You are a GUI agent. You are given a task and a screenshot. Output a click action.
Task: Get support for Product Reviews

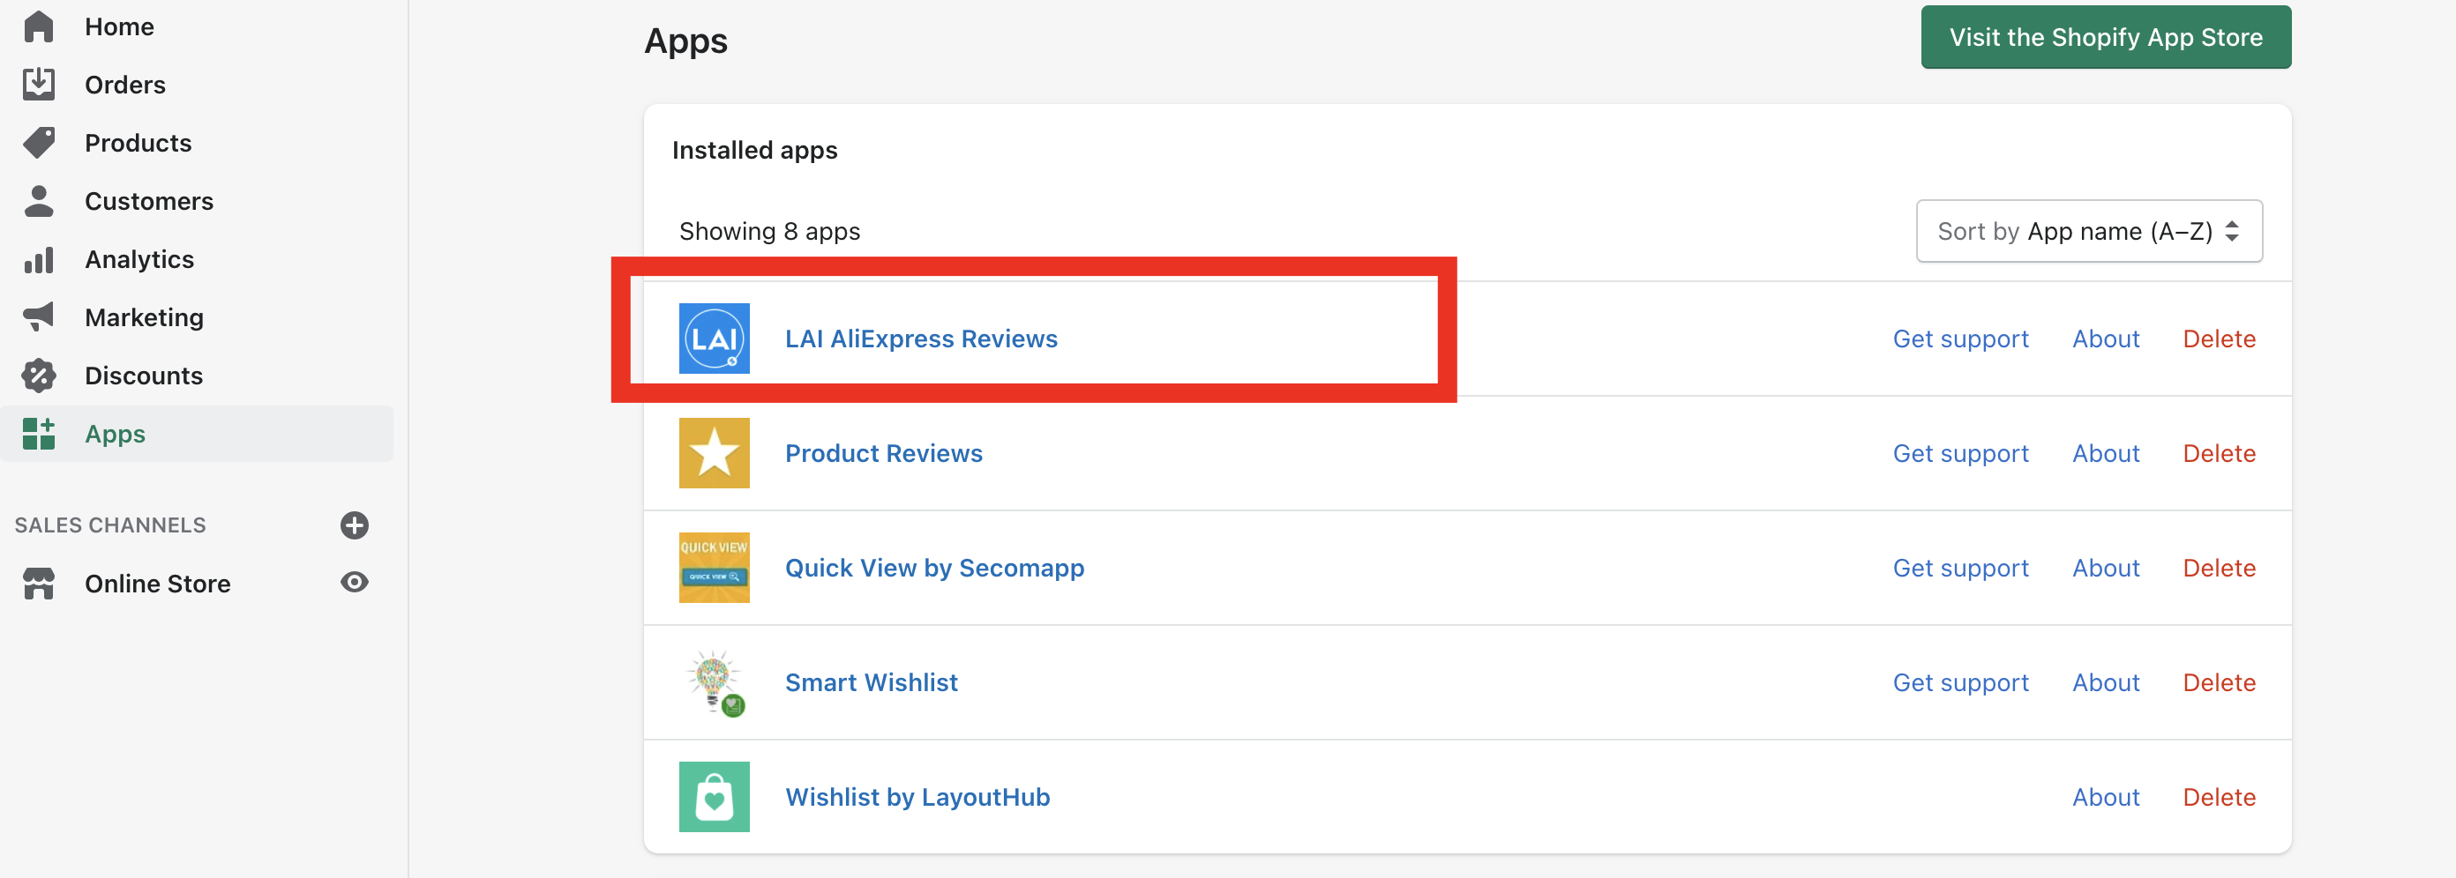tap(1960, 453)
